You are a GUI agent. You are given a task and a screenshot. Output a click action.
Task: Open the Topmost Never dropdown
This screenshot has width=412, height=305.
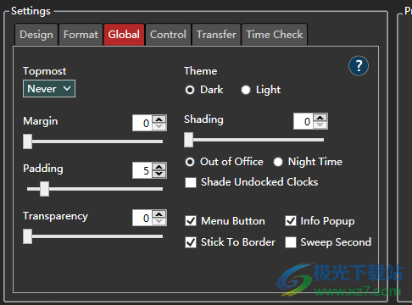pyautogui.click(x=49, y=89)
